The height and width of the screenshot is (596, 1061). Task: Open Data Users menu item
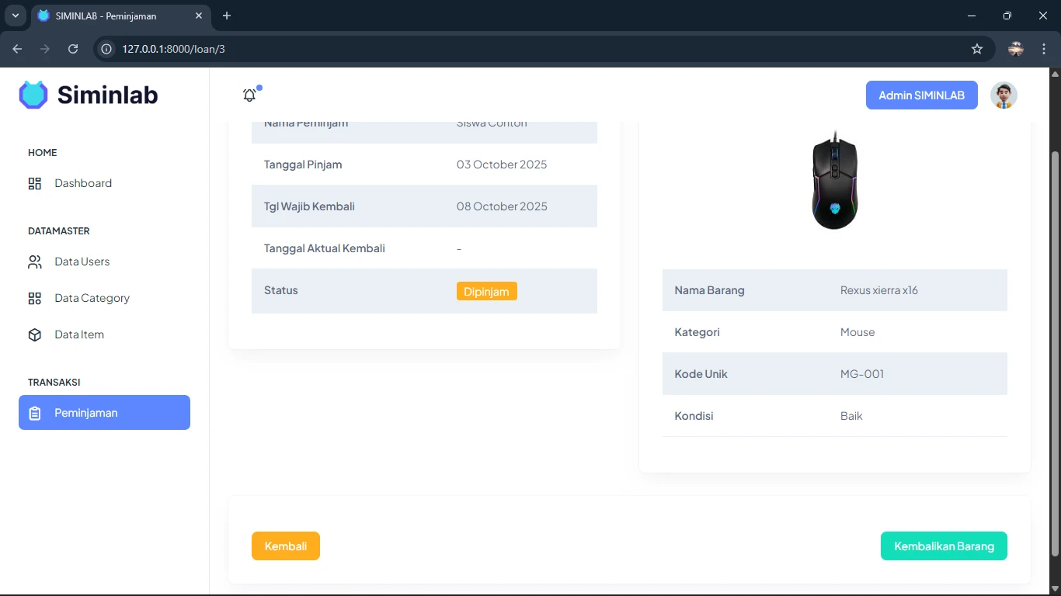pos(82,262)
